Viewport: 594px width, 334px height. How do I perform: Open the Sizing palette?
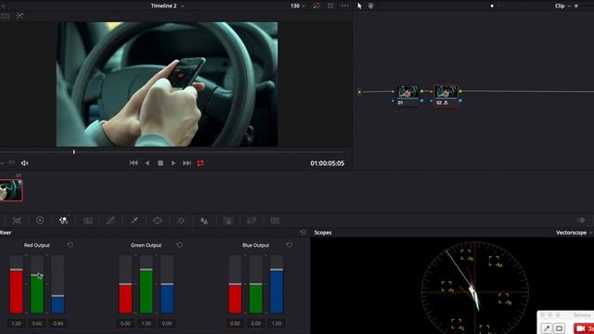[x=252, y=221]
